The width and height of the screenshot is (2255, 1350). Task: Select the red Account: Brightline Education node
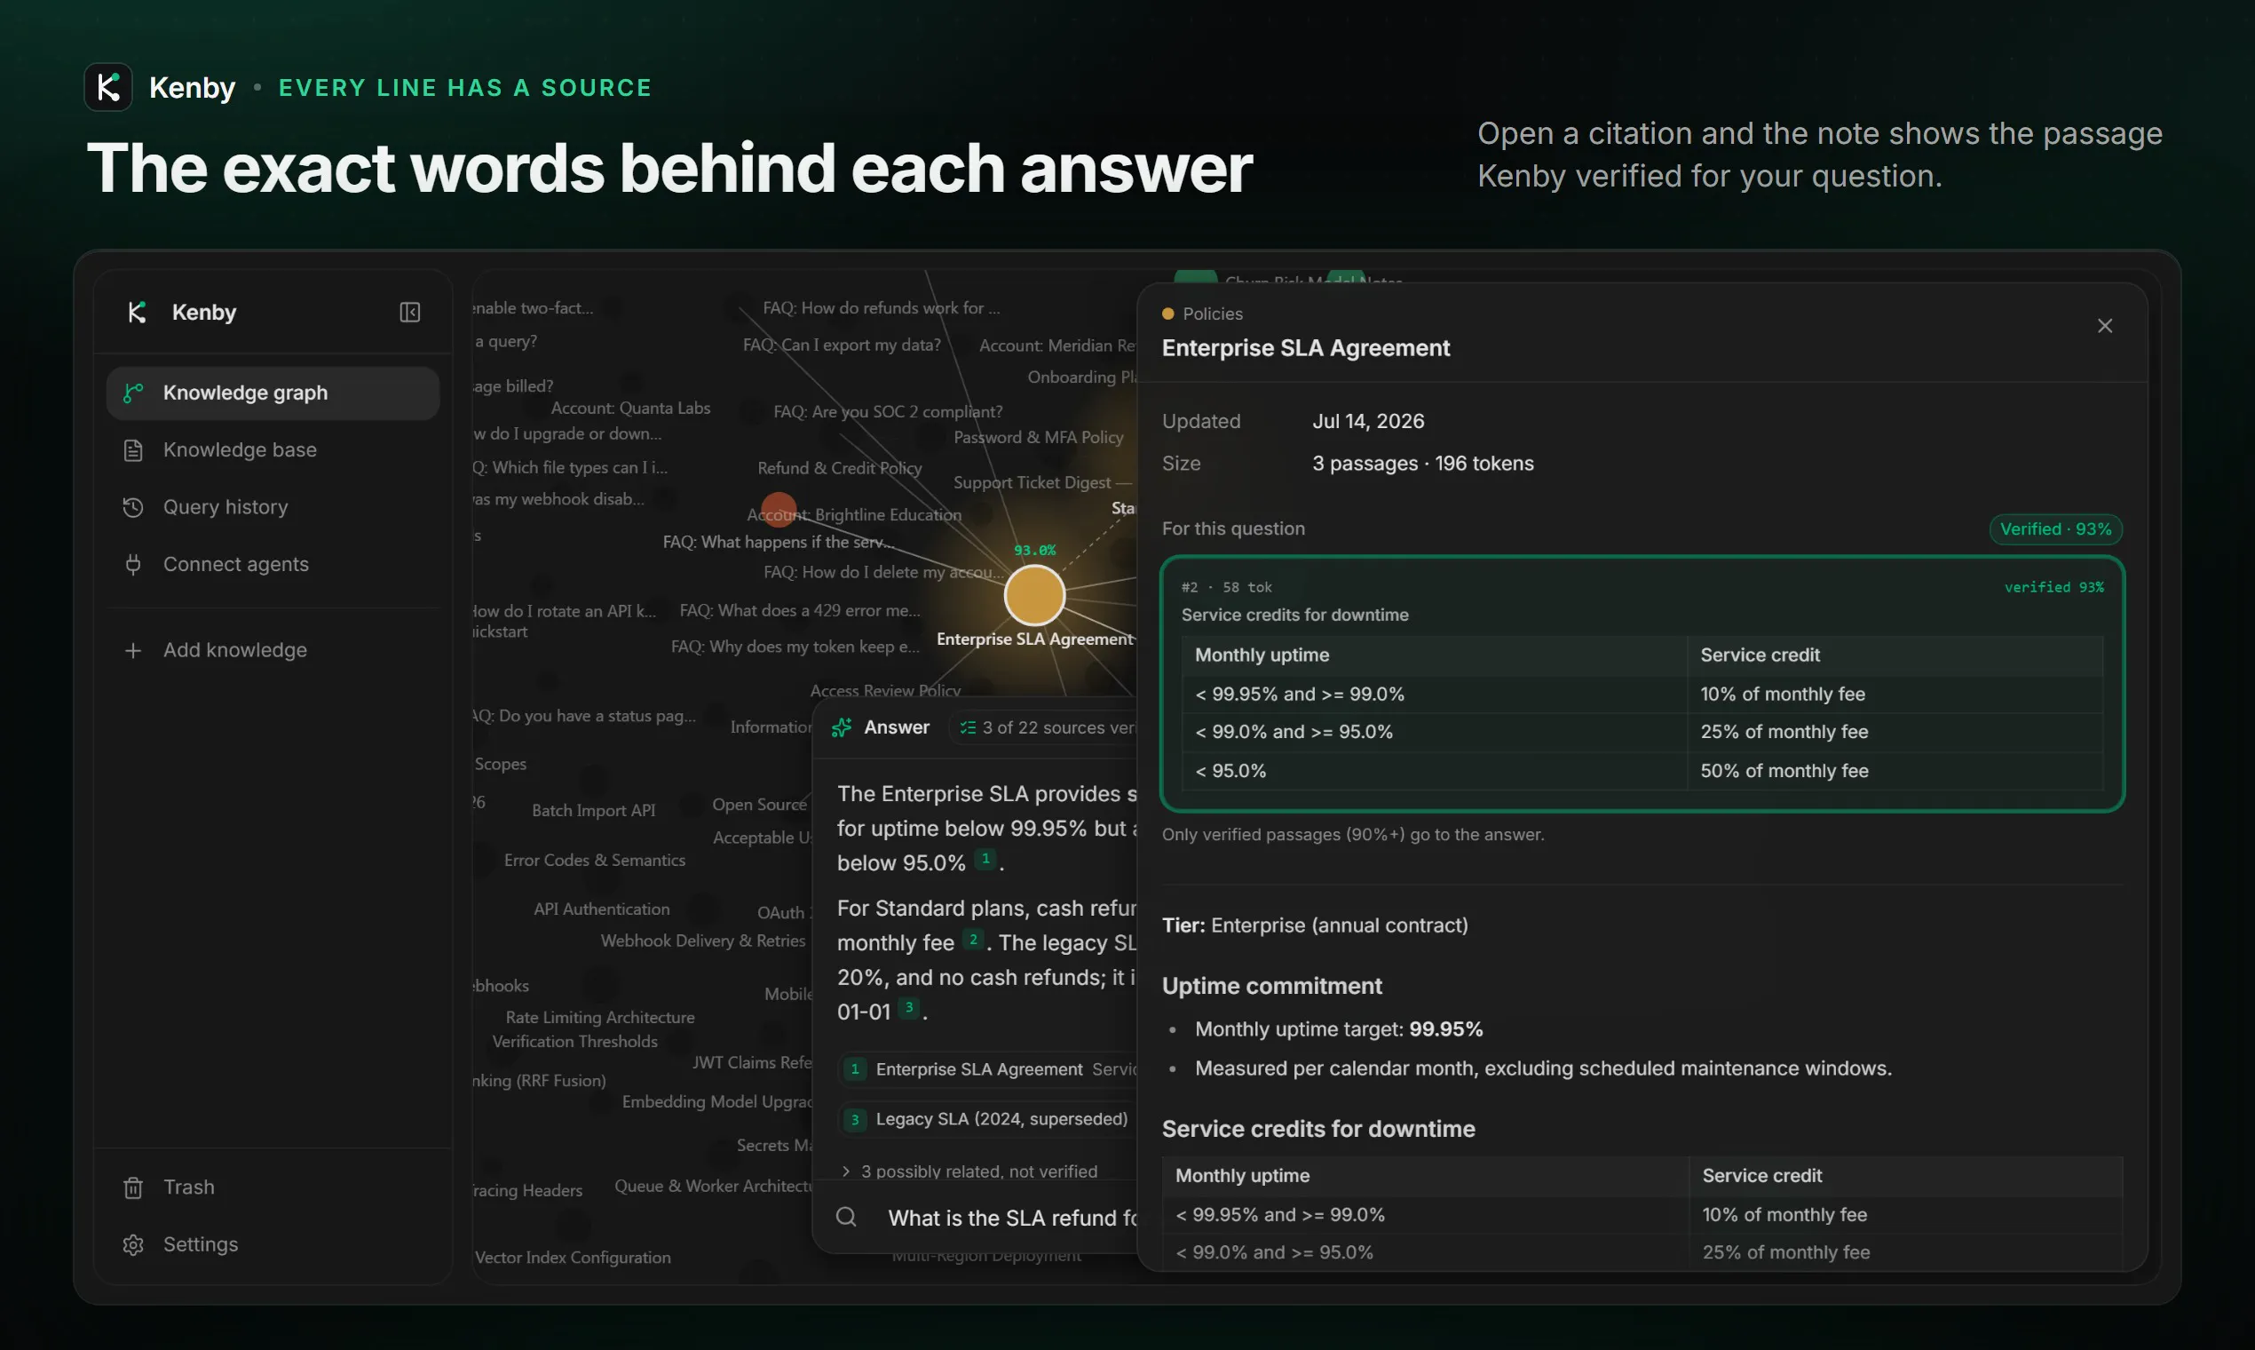(x=779, y=510)
